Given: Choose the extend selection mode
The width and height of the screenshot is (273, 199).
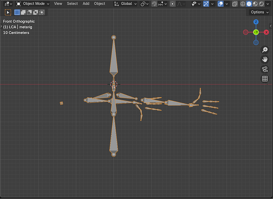Looking at the screenshot, I should pyautogui.click(x=23, y=12).
